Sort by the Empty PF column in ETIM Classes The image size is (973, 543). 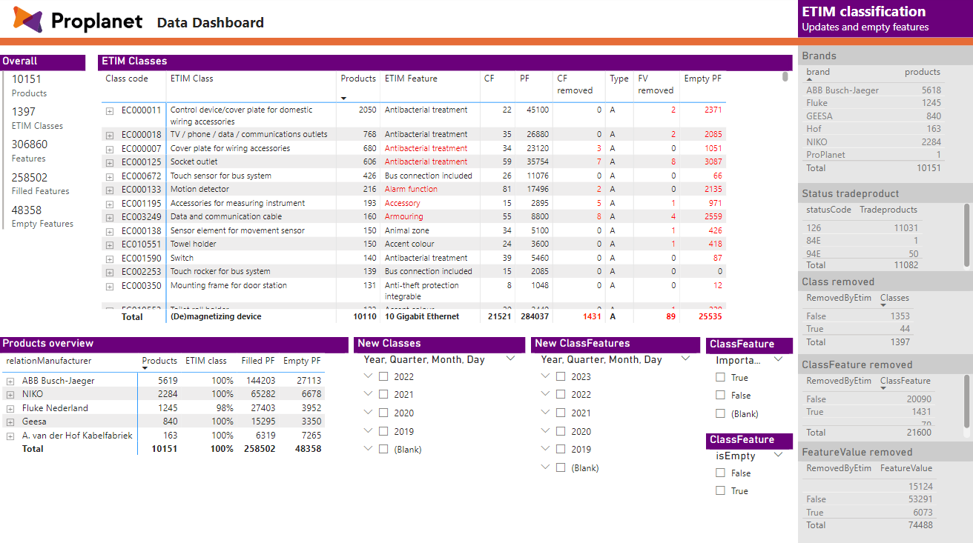[x=702, y=79]
